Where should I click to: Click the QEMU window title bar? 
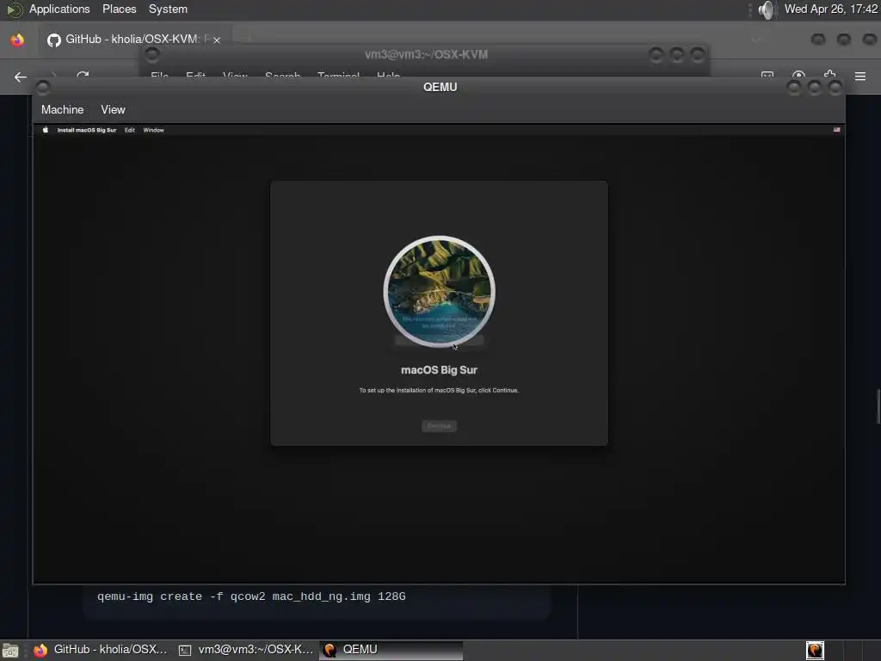440,87
